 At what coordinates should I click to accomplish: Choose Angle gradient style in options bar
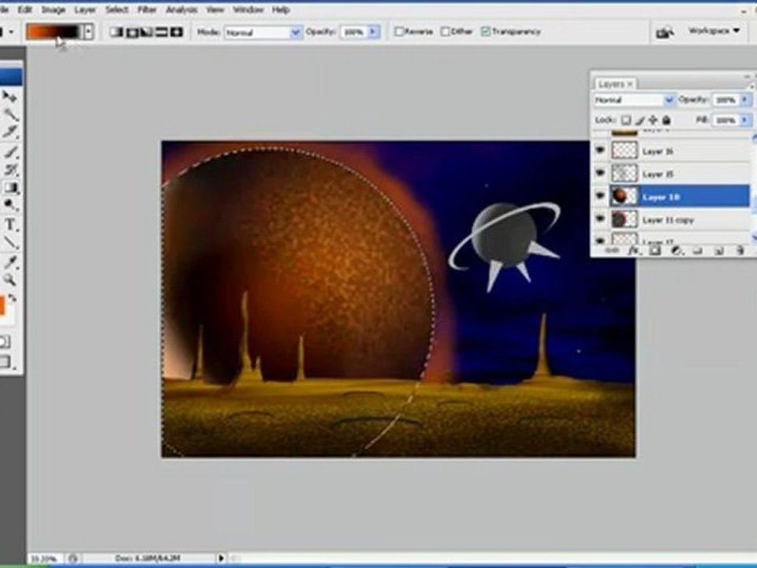tap(147, 32)
